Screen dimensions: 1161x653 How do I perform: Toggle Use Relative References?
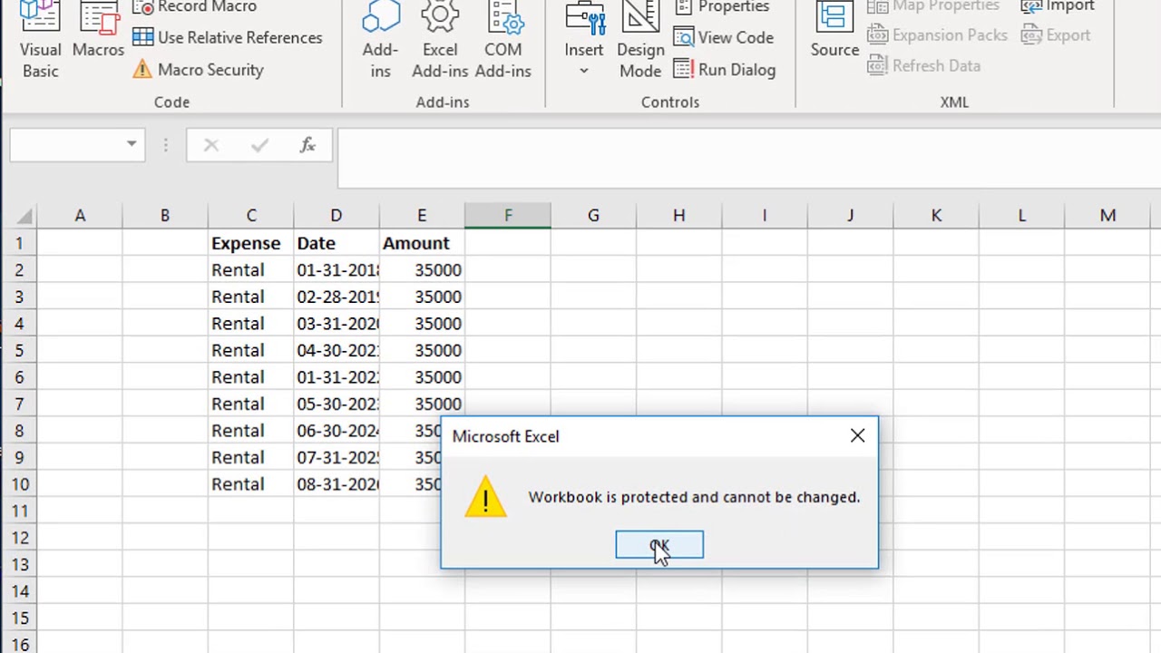click(x=229, y=37)
